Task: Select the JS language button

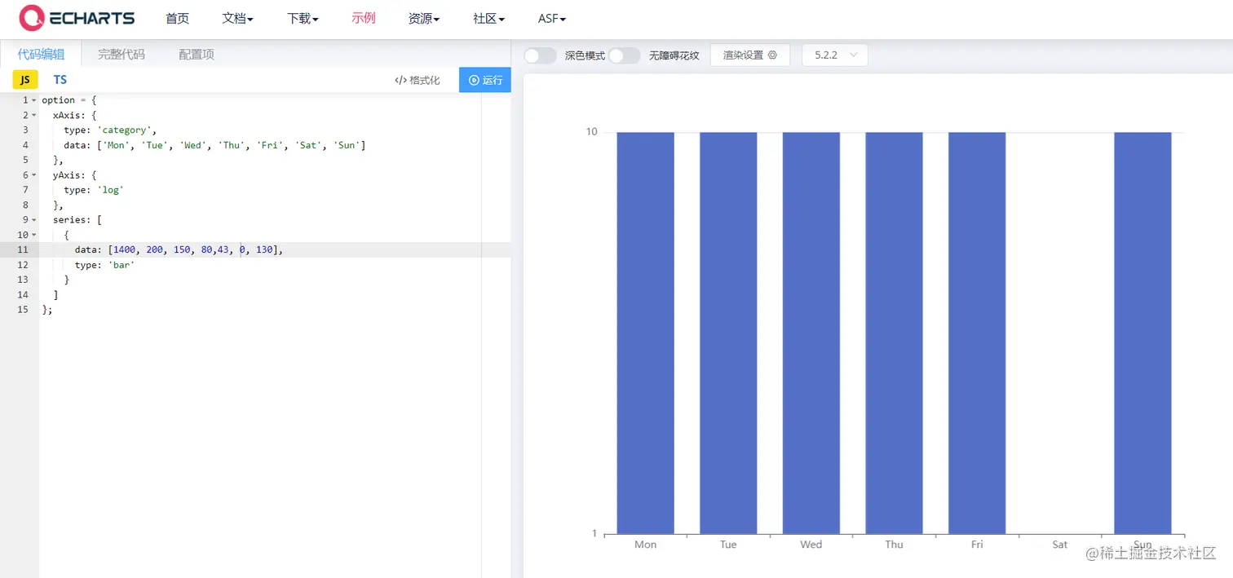Action: 25,79
